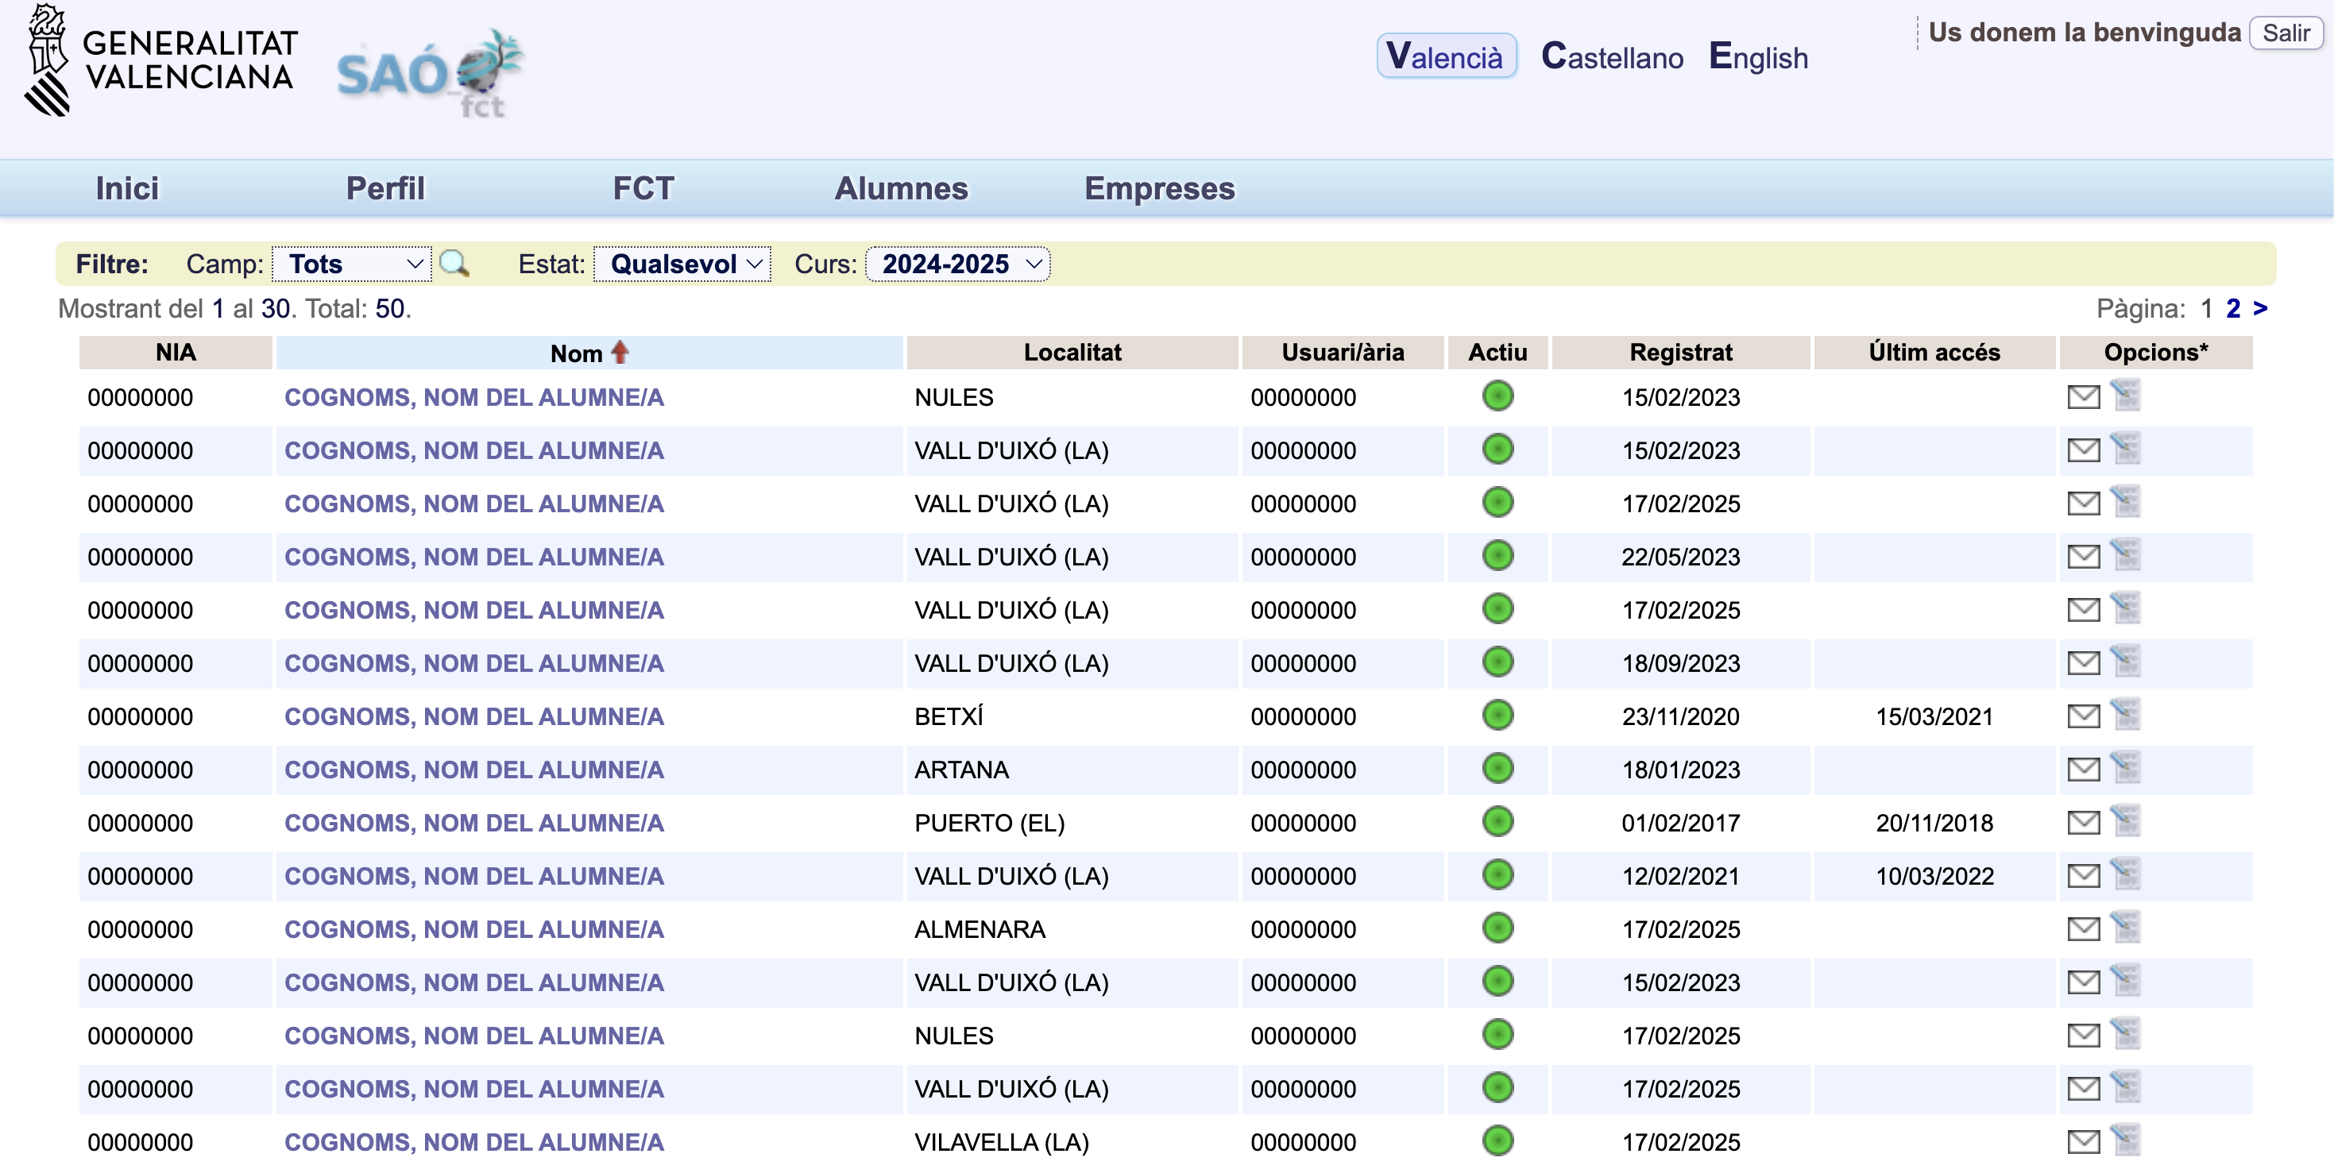This screenshot has height=1169, width=2334.
Task: Click edit sheet icon in ALMENARA row
Action: click(x=2126, y=928)
